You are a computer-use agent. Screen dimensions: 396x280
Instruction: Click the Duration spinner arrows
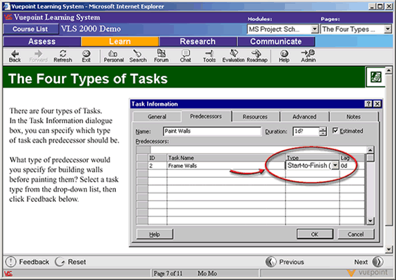323,131
